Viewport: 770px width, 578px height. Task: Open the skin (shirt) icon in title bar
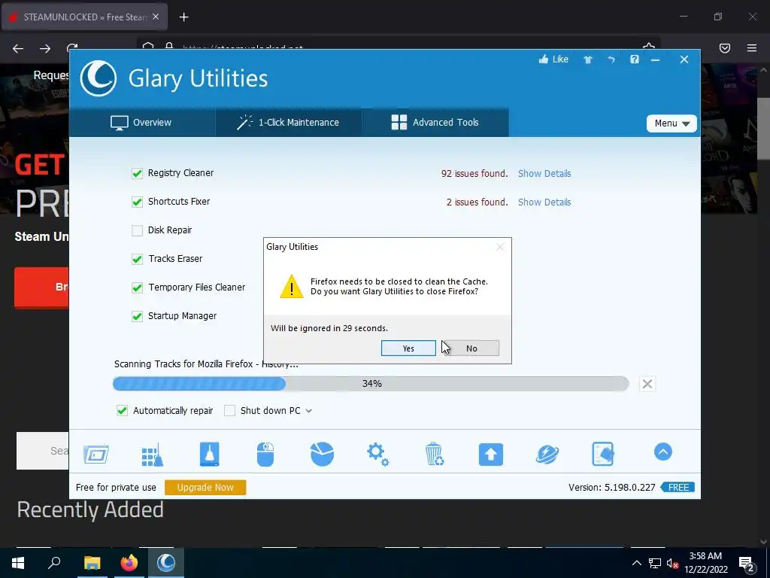pos(588,59)
